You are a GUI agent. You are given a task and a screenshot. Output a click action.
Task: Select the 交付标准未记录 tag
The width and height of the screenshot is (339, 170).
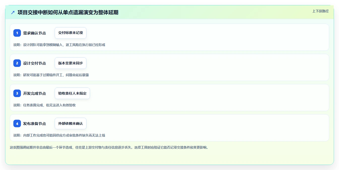tap(71, 33)
